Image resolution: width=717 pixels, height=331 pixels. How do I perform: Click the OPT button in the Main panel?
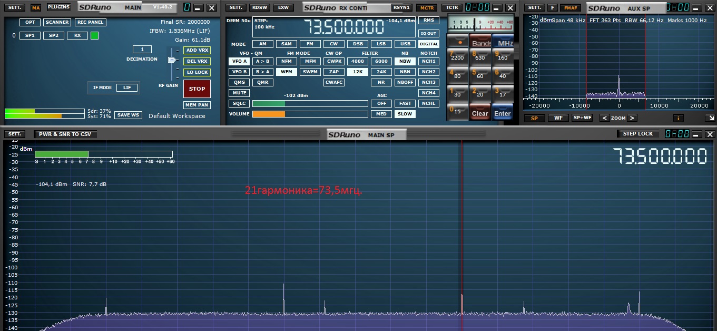click(30, 22)
